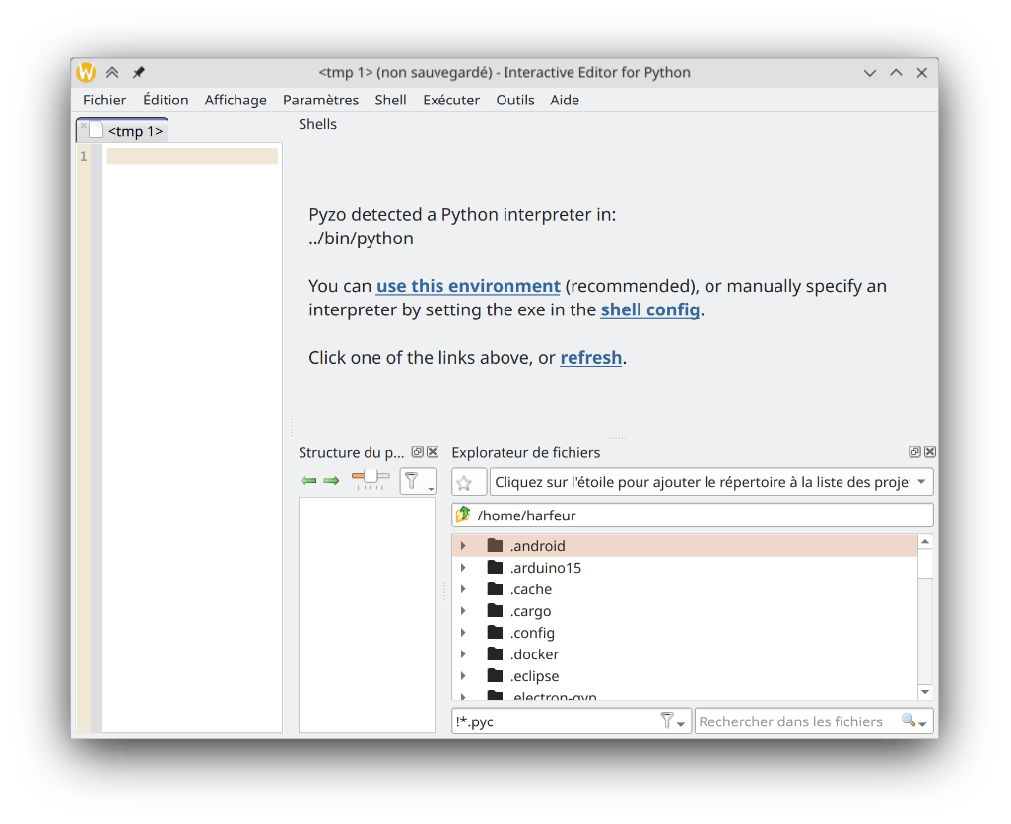
Task: Click the Pyzo application icon in title bar
Action: point(86,72)
